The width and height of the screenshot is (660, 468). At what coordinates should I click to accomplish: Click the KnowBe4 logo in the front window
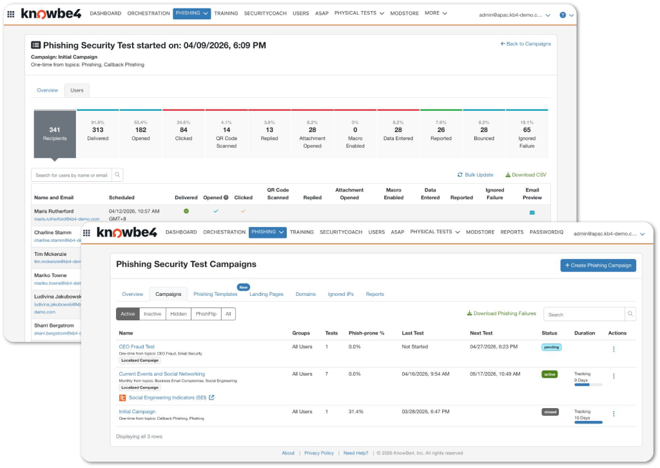127,232
